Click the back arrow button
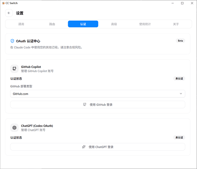 click(9, 13)
